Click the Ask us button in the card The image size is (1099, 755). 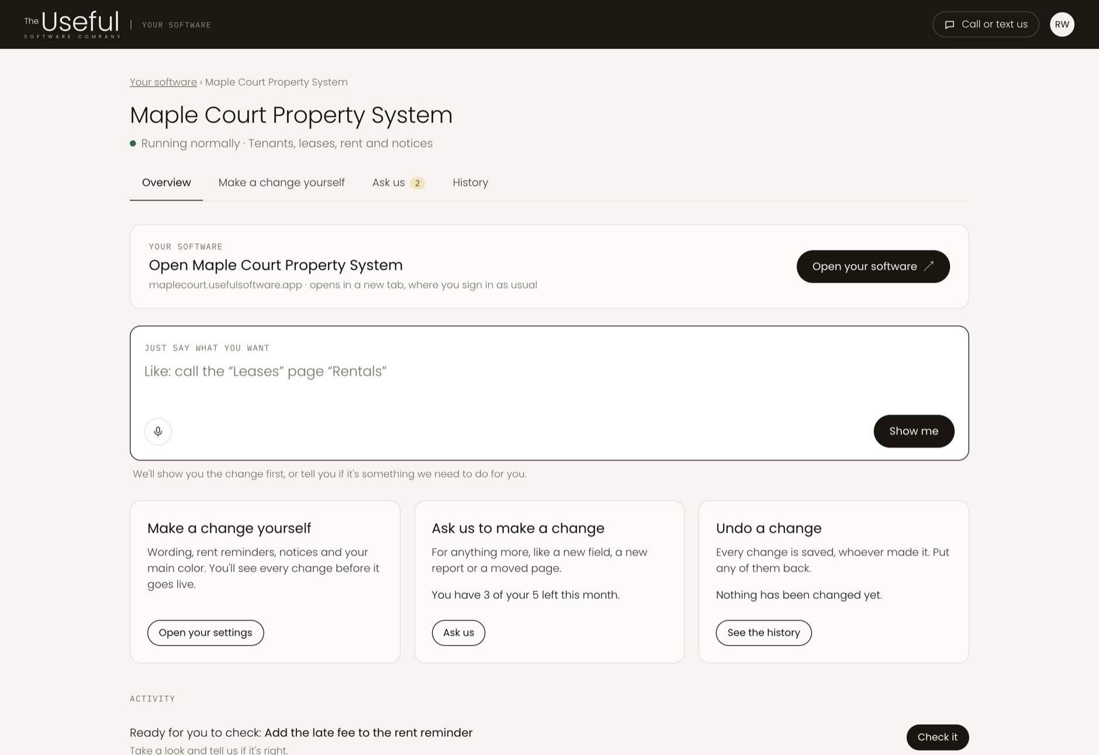[458, 633]
